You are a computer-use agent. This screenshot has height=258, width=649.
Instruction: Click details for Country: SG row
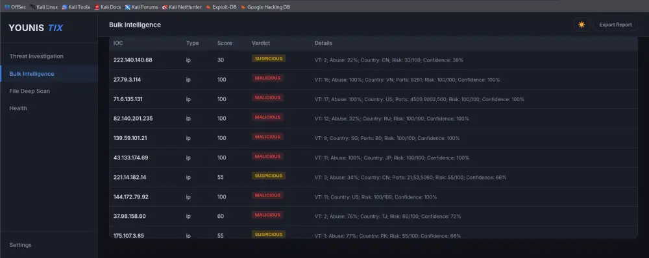(387, 138)
